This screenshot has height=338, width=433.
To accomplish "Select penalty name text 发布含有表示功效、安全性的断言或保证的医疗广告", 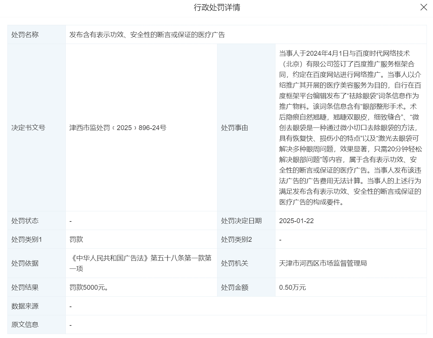I will (147, 35).
